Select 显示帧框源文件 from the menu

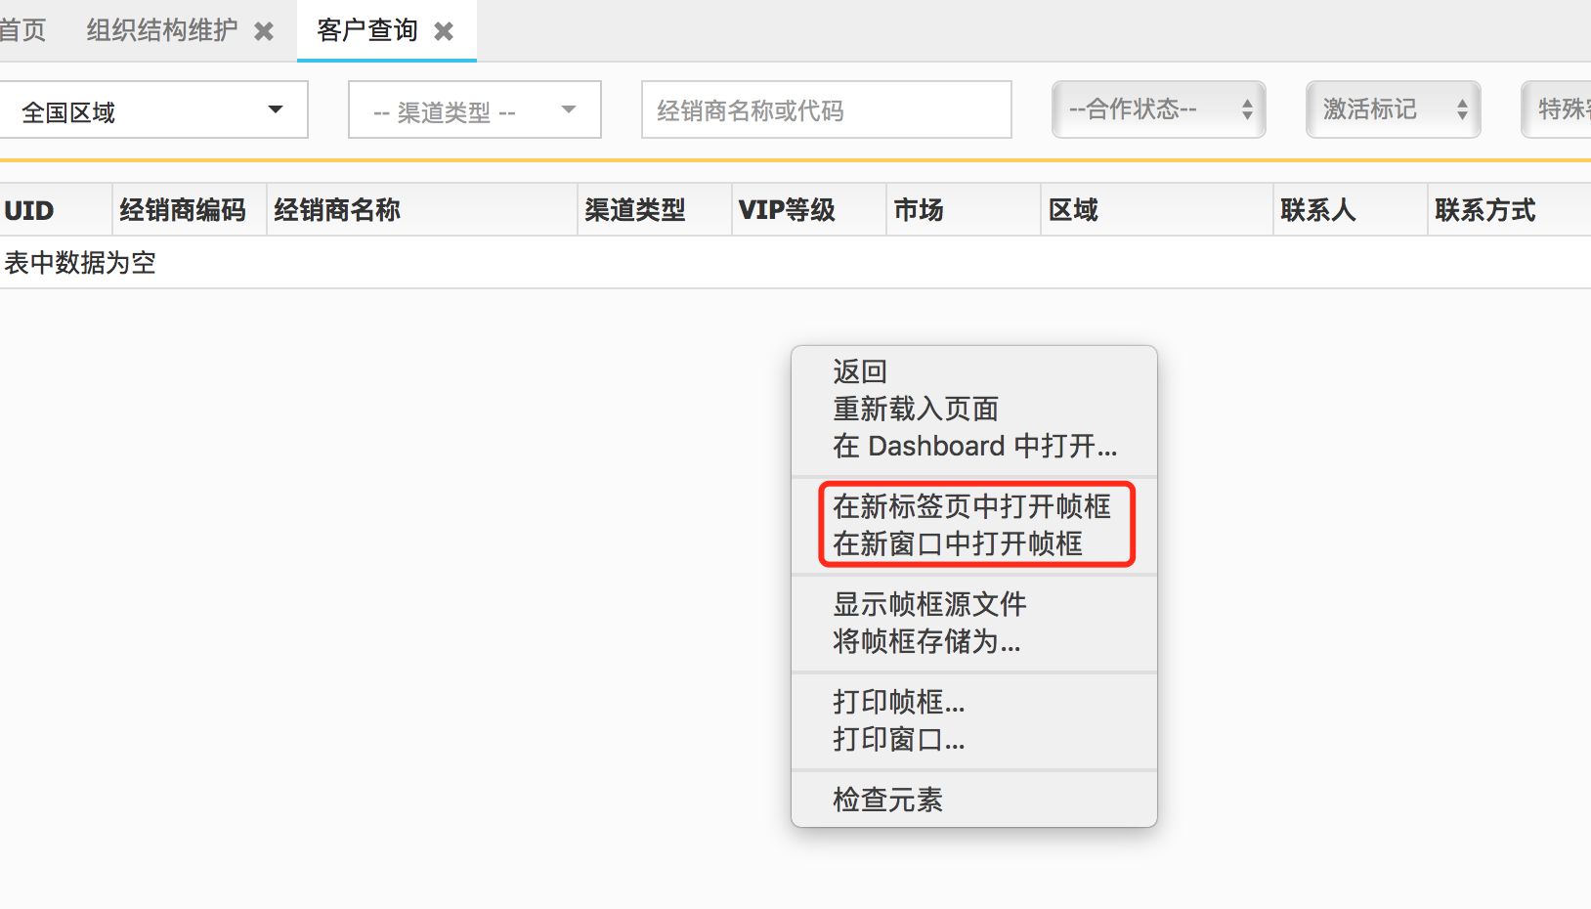928,604
